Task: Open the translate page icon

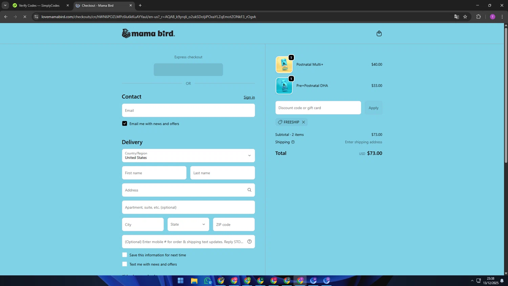Action: click(456, 17)
